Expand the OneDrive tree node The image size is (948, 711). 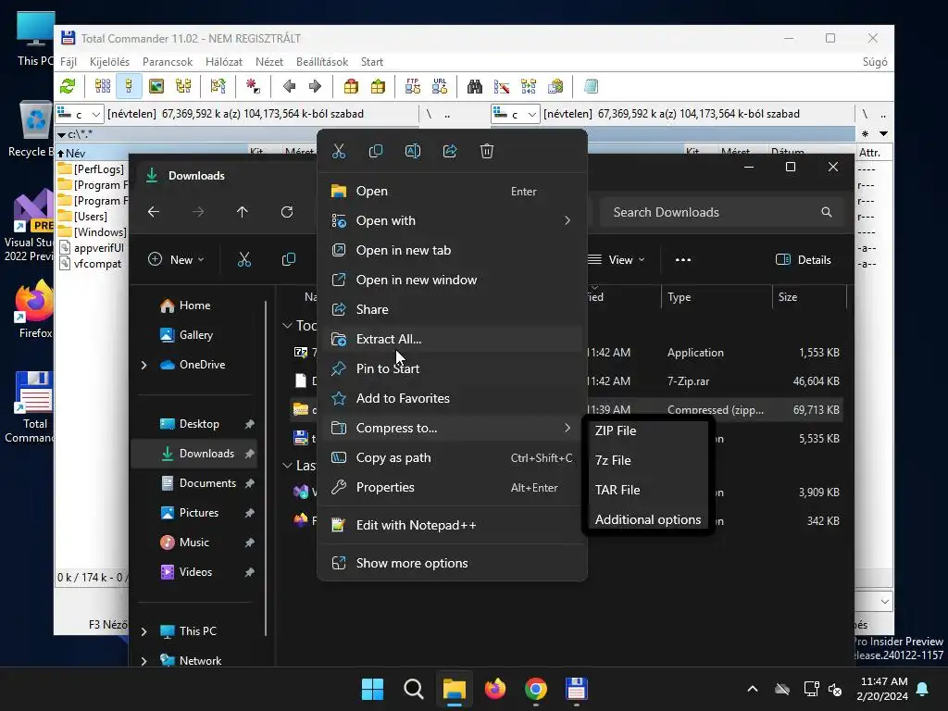[x=143, y=365]
